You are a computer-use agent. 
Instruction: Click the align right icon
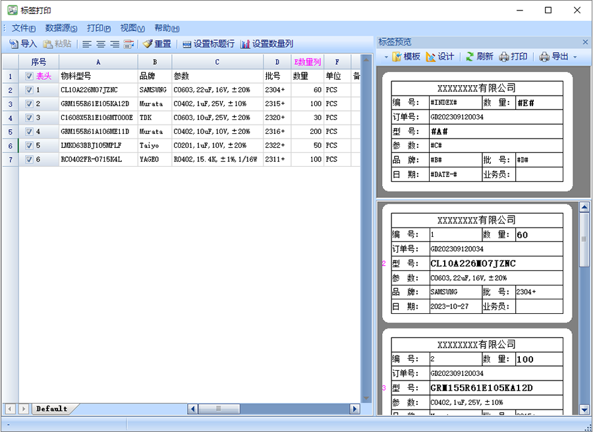(115, 44)
